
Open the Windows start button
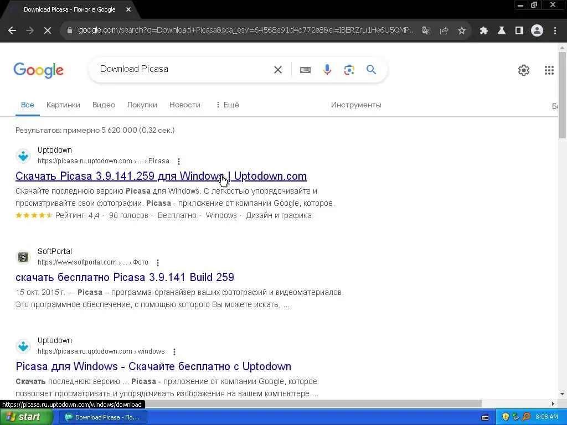coord(27,417)
